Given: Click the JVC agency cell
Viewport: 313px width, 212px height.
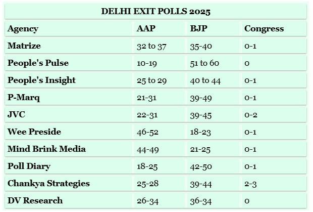Looking at the screenshot, I should point(16,114).
